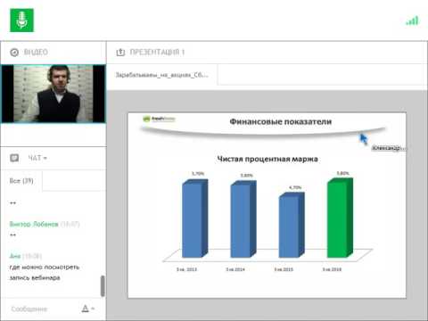Open the presentation file tab Зарабатываем_на_акциях
Image resolution: width=428 pixels, height=321 pixels.
coord(162,75)
